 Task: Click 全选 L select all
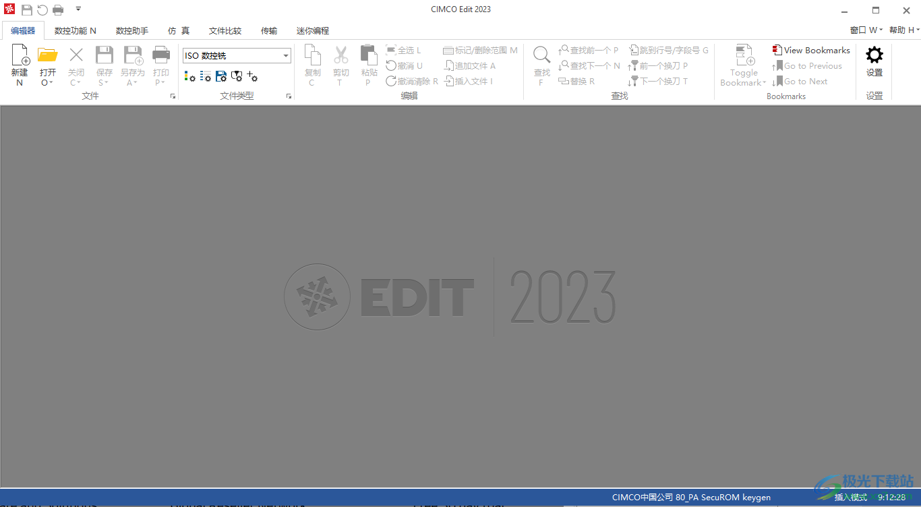point(403,51)
